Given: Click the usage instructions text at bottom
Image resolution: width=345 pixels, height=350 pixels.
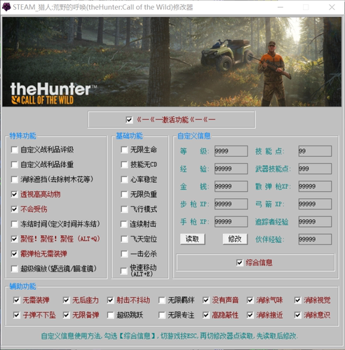Looking at the screenshot, I should click(170, 336).
